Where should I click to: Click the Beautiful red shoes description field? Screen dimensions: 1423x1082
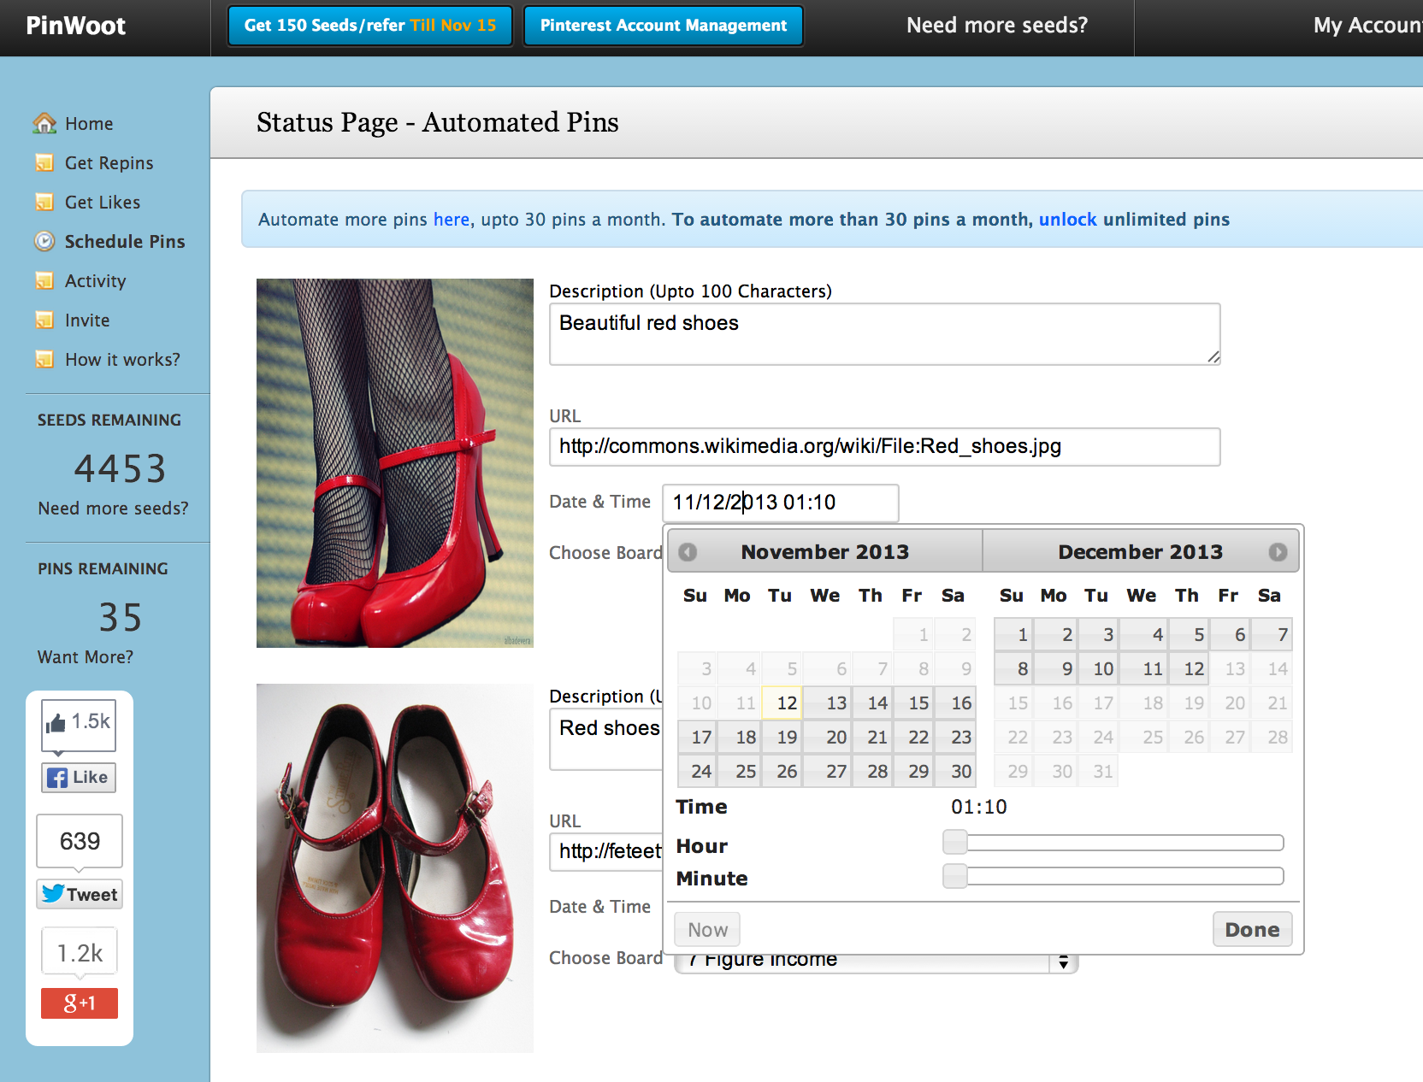click(x=884, y=334)
